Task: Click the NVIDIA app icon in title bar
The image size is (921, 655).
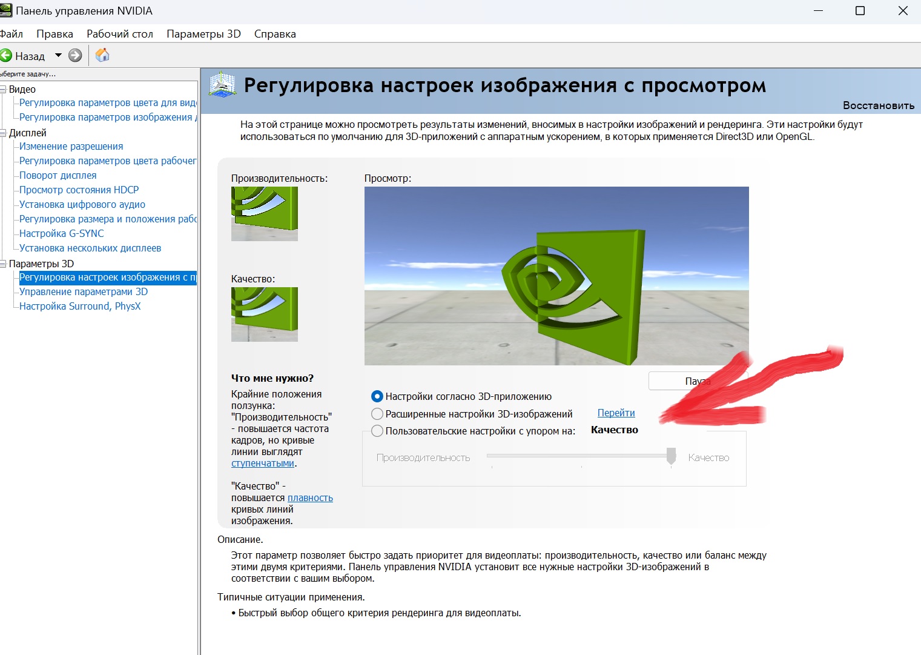Action: [x=5, y=10]
